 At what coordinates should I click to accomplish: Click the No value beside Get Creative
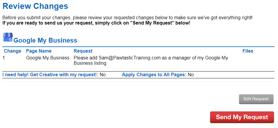(103, 75)
